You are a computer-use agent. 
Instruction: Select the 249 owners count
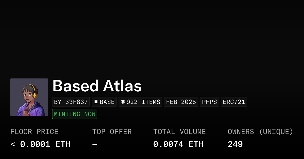[235, 144]
